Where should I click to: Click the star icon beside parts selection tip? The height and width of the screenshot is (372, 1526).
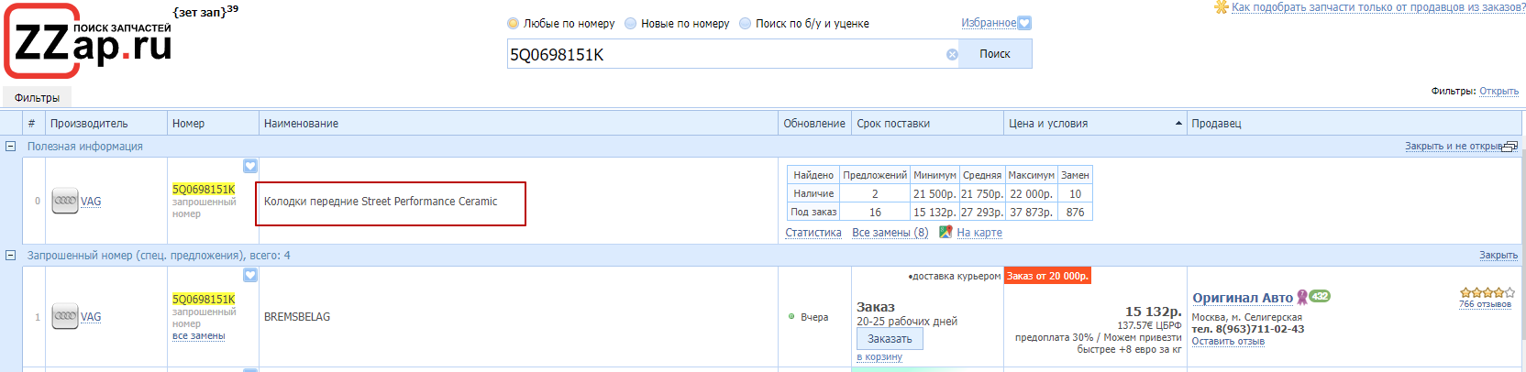click(1221, 7)
